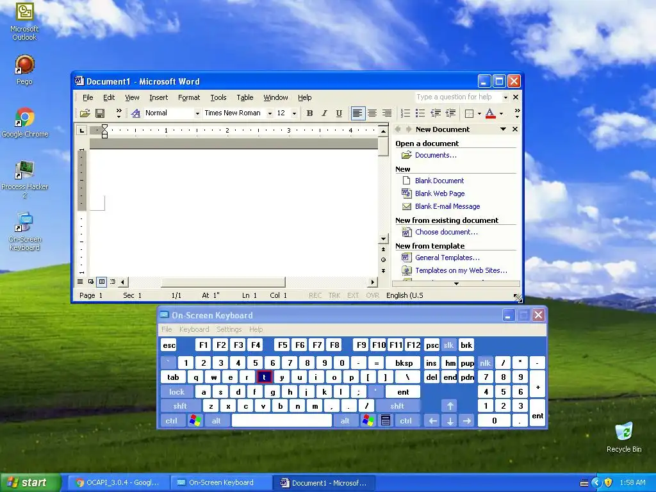Toggle bold formatting
656x492 pixels.
309,113
